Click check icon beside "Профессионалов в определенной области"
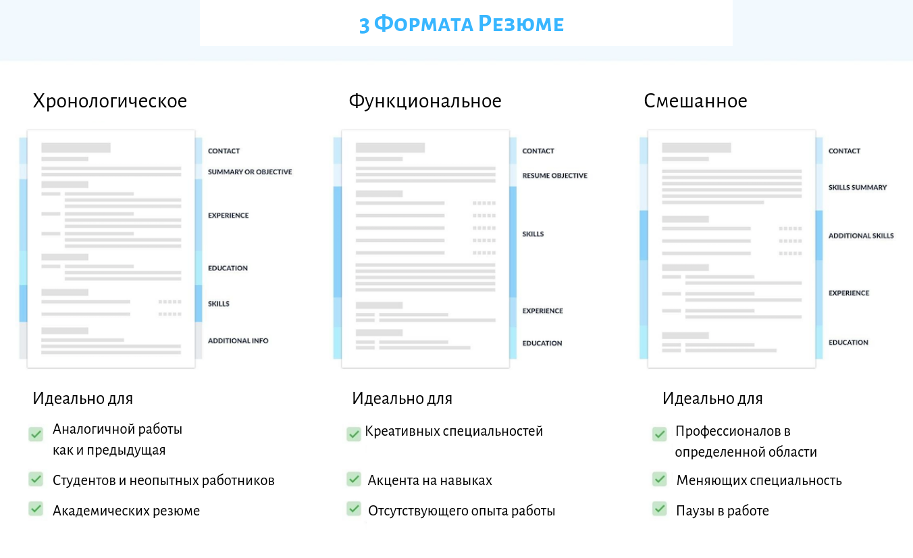This screenshot has height=558, width=913. pyautogui.click(x=659, y=434)
